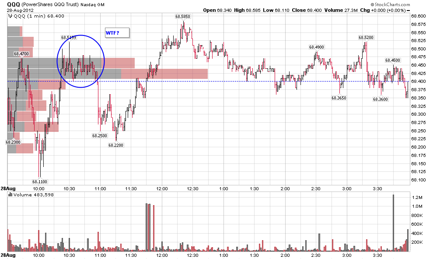Click the 68.5200 price callout
The image size is (433, 259).
point(366,38)
